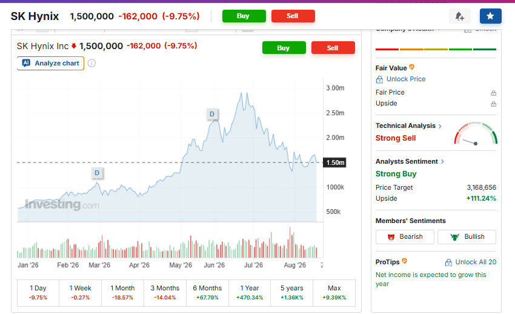The width and height of the screenshot is (515, 314).
Task: Click the ProTips pro badge icon
Action: pyautogui.click(x=405, y=261)
